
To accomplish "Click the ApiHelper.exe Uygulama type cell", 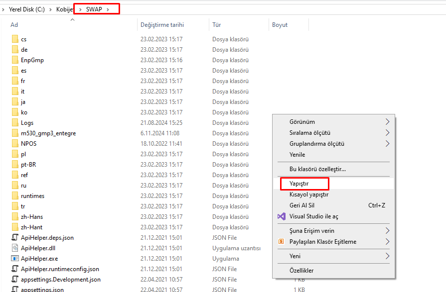I will 226,259.
